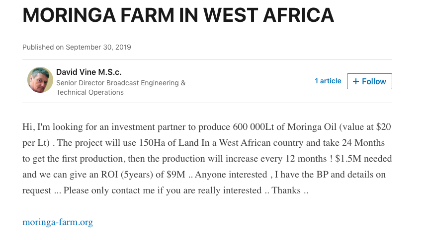Click the plus icon inside Follow
Screen dimensions: 428x240
tap(355, 81)
